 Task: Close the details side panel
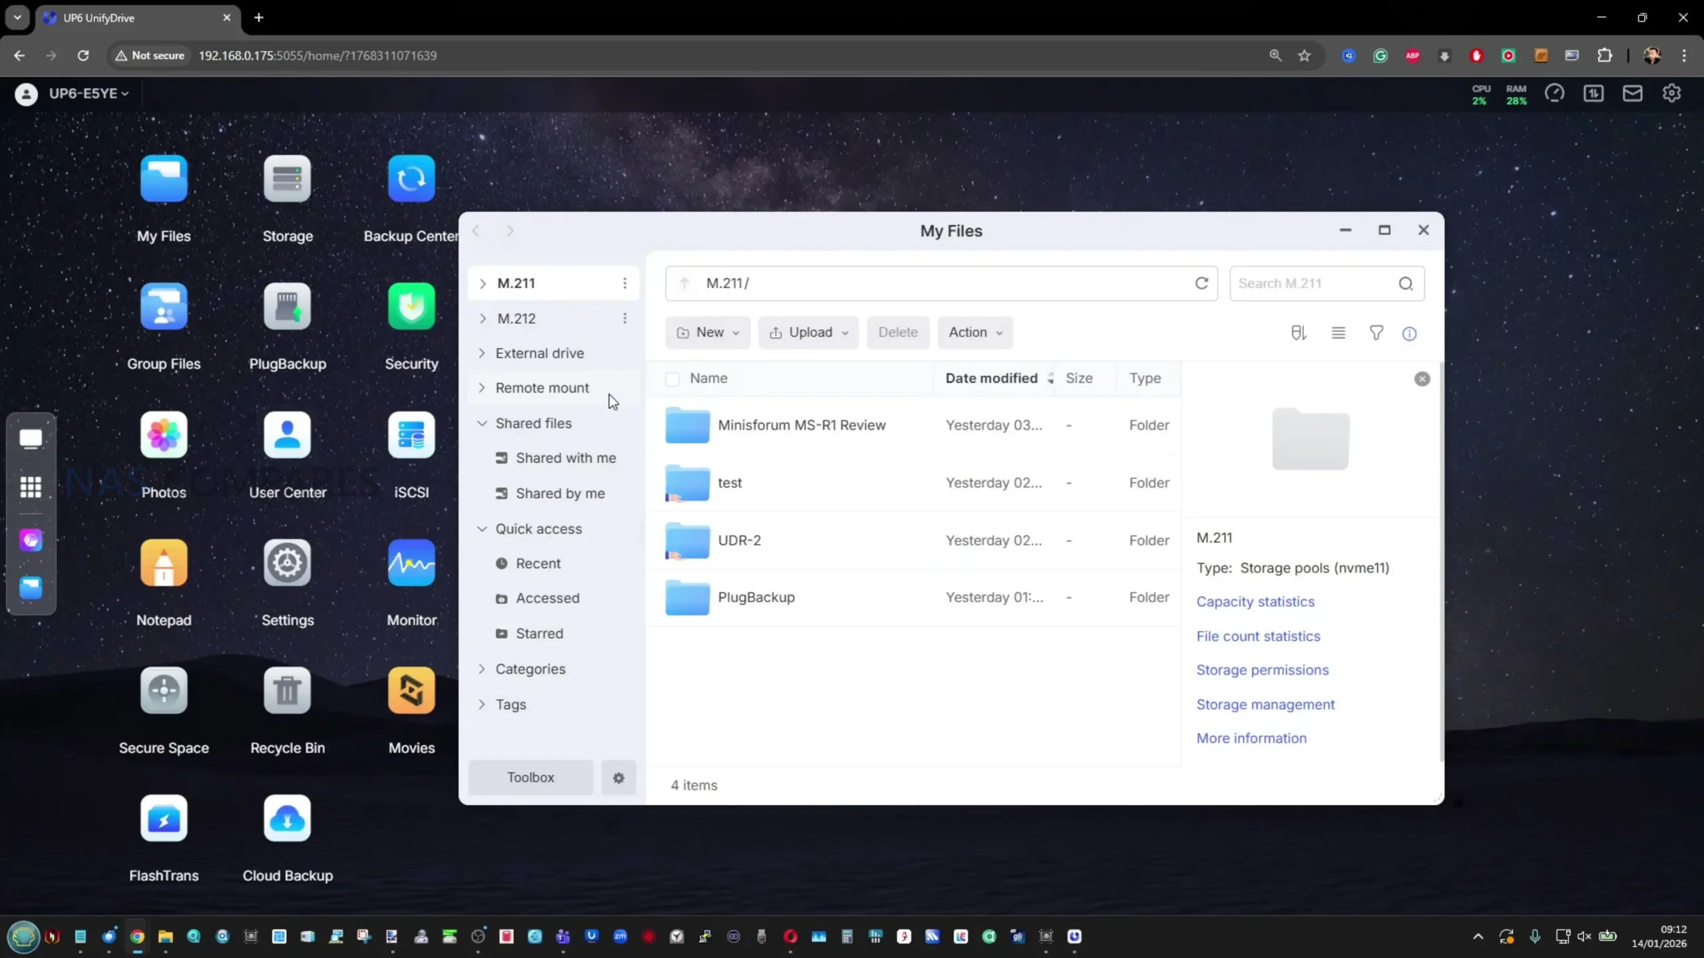coord(1422,379)
